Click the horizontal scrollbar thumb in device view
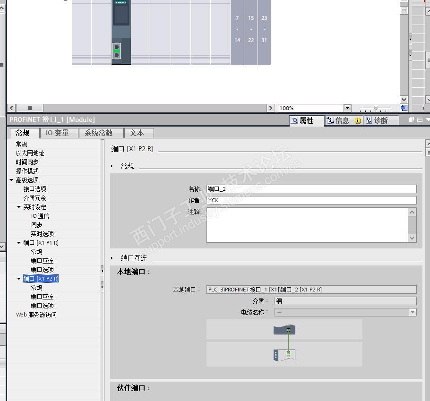The image size is (430, 401). point(30,108)
